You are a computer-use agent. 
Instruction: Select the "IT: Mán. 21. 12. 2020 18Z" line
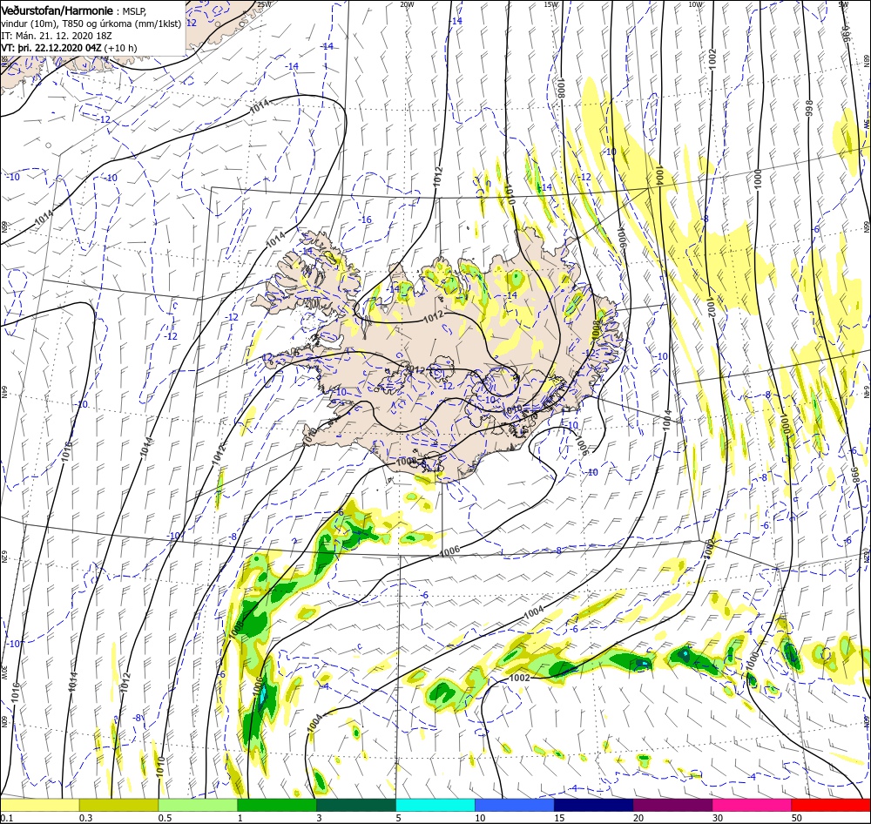(57, 36)
